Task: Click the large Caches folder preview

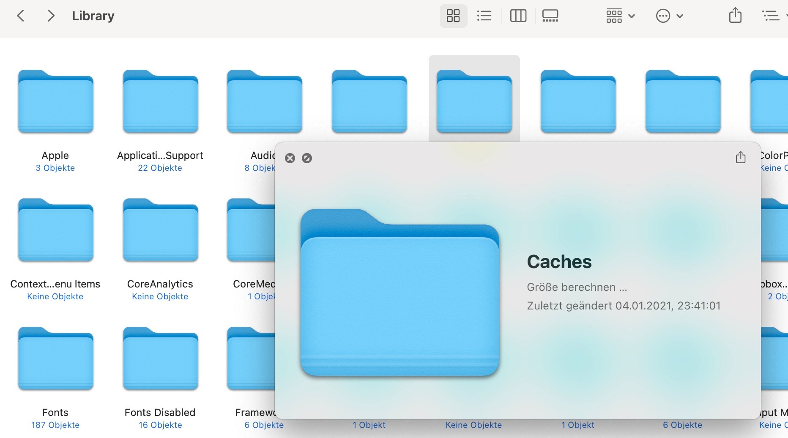Action: [399, 293]
